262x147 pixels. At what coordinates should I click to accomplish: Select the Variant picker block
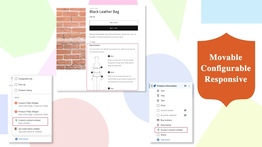tap(167, 110)
